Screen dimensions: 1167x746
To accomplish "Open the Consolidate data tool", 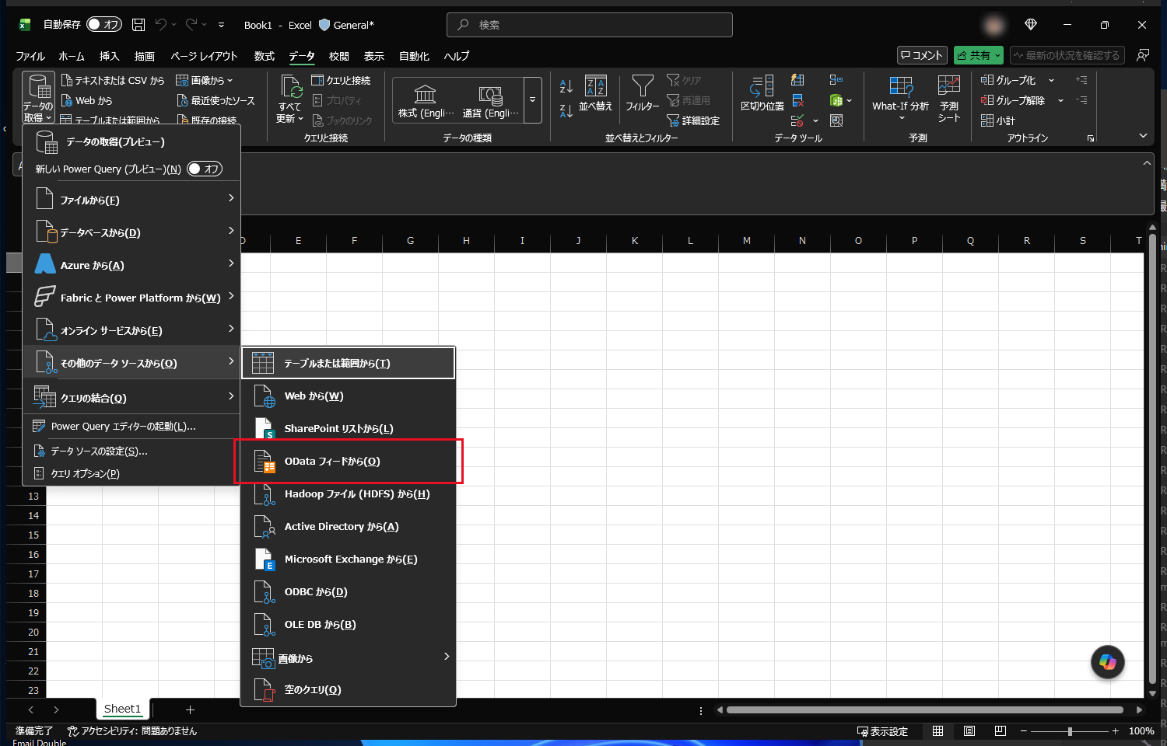I will [x=836, y=80].
